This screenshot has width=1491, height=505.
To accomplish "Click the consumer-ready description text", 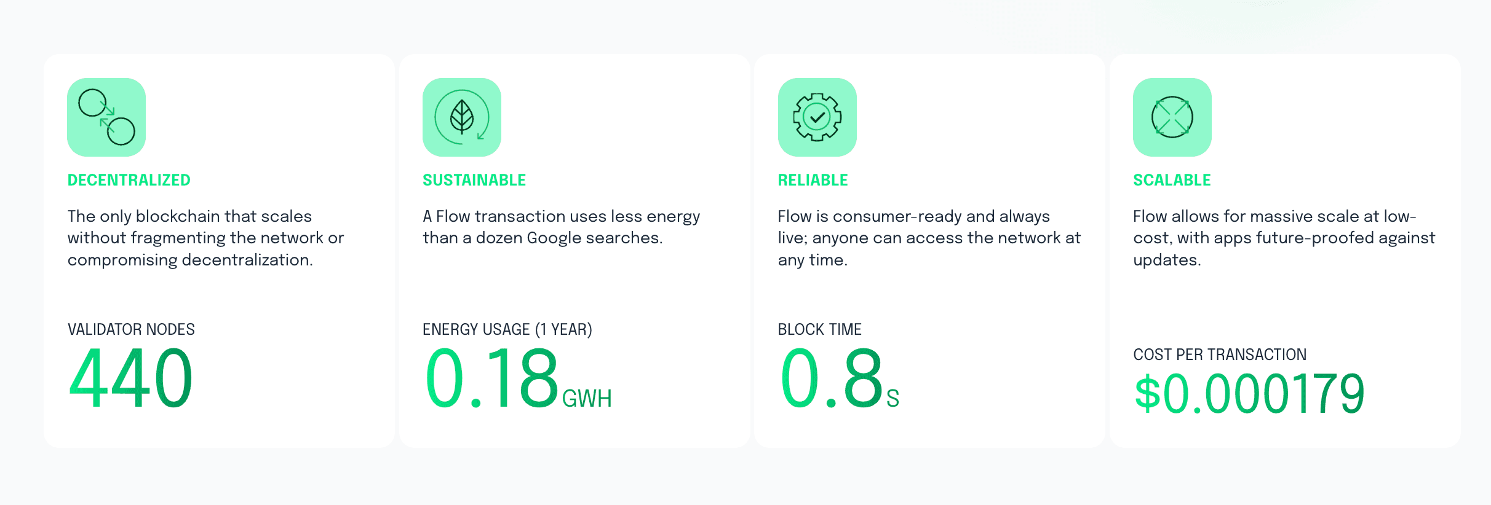I will click(x=929, y=238).
